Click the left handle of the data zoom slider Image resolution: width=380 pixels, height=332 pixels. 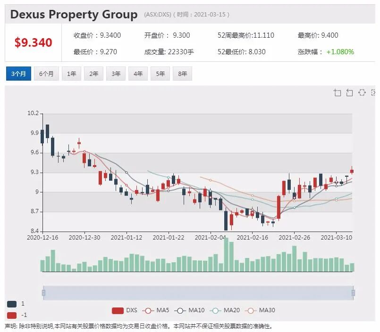43,293
